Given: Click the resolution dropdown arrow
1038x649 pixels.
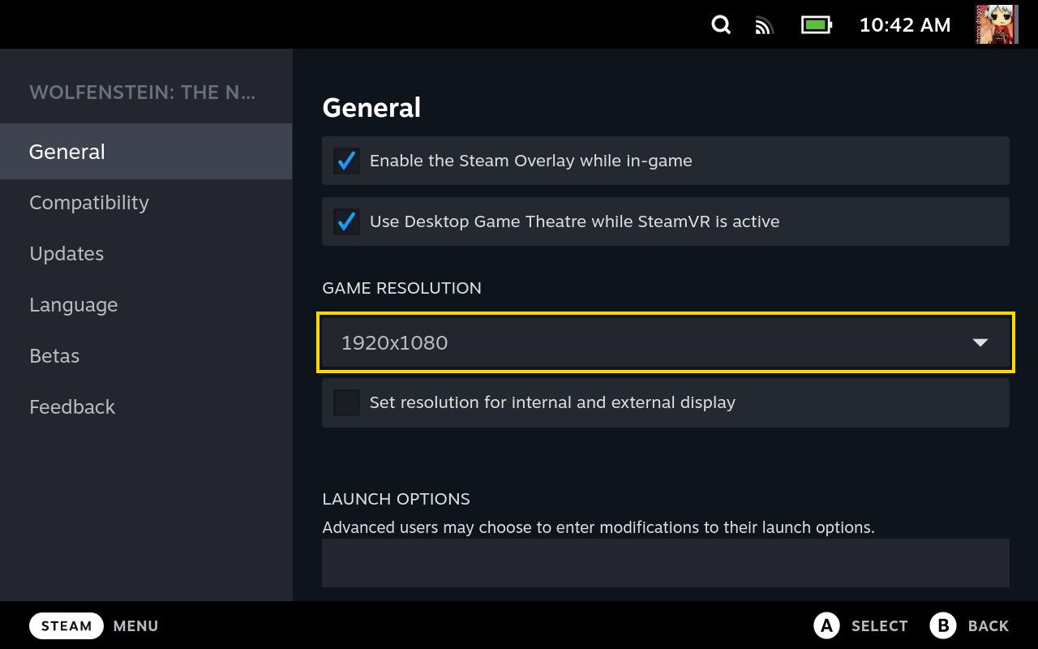Looking at the screenshot, I should click(980, 342).
